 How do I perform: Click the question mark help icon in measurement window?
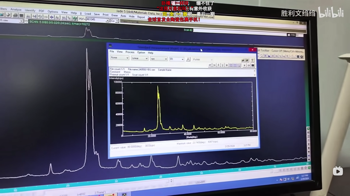pos(252,60)
